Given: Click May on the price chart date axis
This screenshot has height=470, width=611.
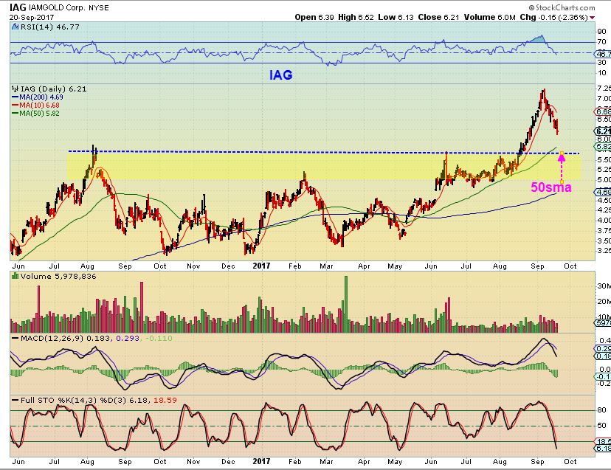Looking at the screenshot, I should (x=395, y=266).
